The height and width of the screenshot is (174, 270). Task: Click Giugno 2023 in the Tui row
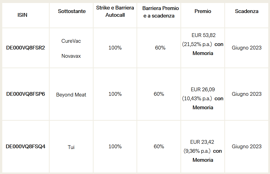pyautogui.click(x=247, y=146)
